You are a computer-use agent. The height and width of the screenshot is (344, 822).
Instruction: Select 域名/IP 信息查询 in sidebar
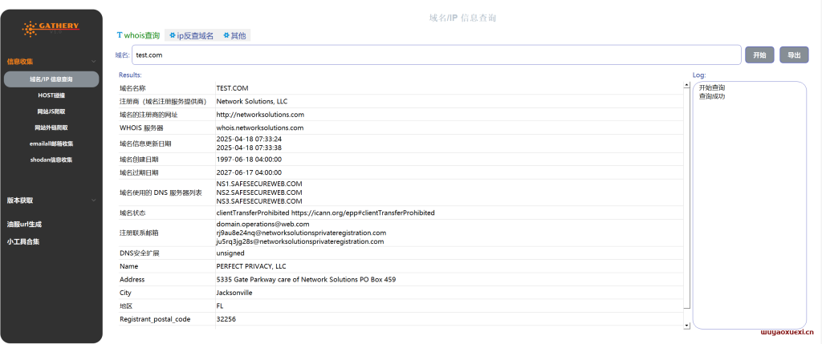51,79
